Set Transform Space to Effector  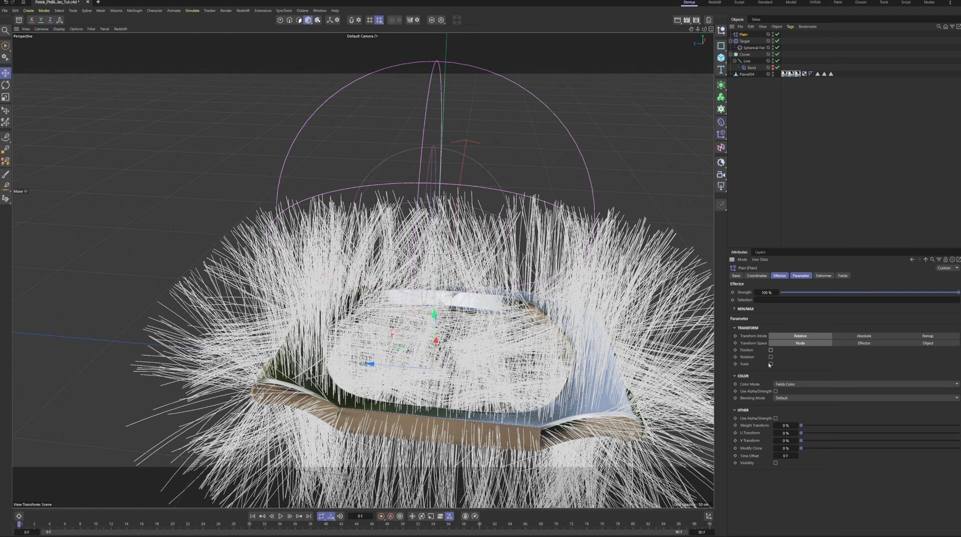click(864, 343)
